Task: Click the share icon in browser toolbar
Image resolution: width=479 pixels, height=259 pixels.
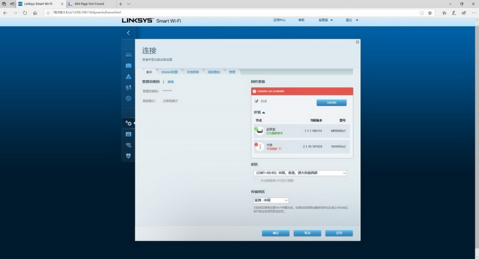Action: [x=464, y=13]
